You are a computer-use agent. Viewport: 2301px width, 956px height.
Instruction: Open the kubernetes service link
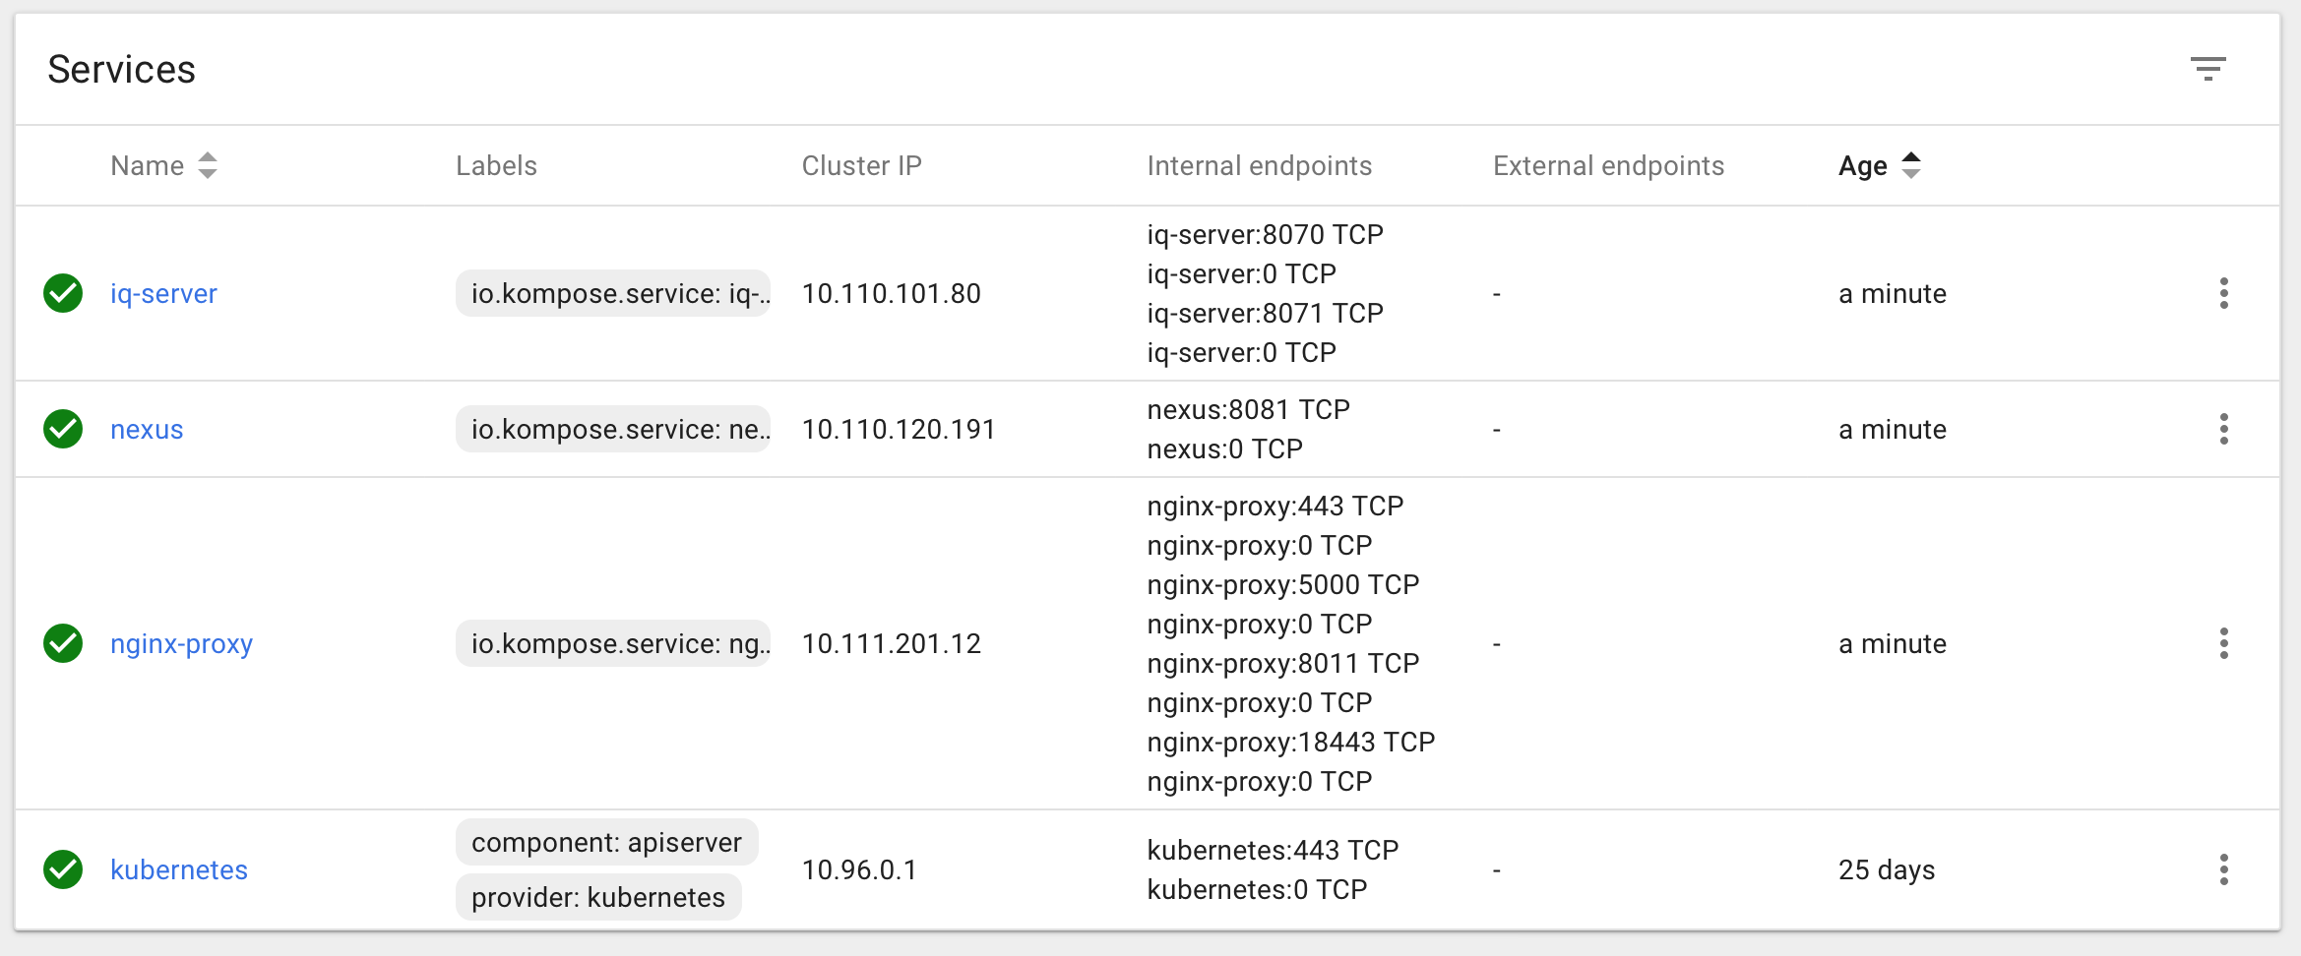click(178, 869)
